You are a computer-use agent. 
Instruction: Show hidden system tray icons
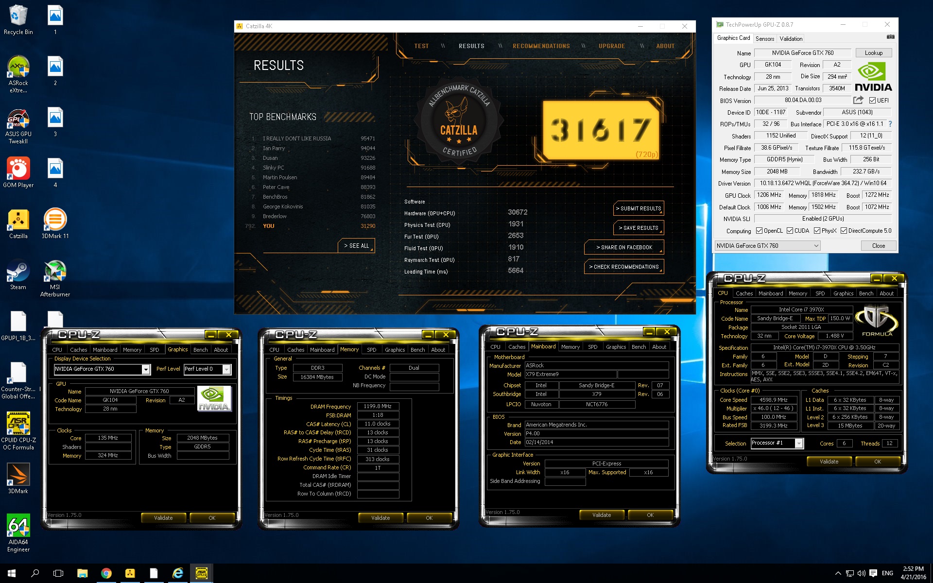click(x=838, y=573)
